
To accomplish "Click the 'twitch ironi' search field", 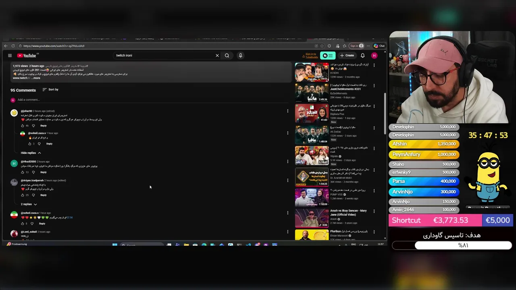I will pyautogui.click(x=165, y=56).
